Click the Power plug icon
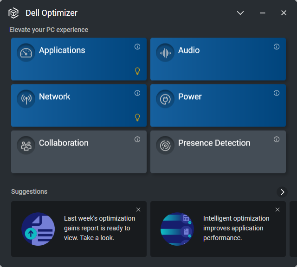 pyautogui.click(x=165, y=99)
